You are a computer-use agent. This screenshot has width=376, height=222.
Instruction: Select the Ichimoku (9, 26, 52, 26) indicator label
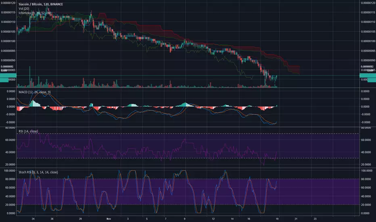tap(35, 13)
